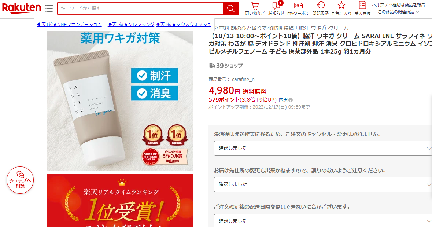This screenshot has height=227, width=432.
Task: Click the keyword search input field
Action: (140, 8)
